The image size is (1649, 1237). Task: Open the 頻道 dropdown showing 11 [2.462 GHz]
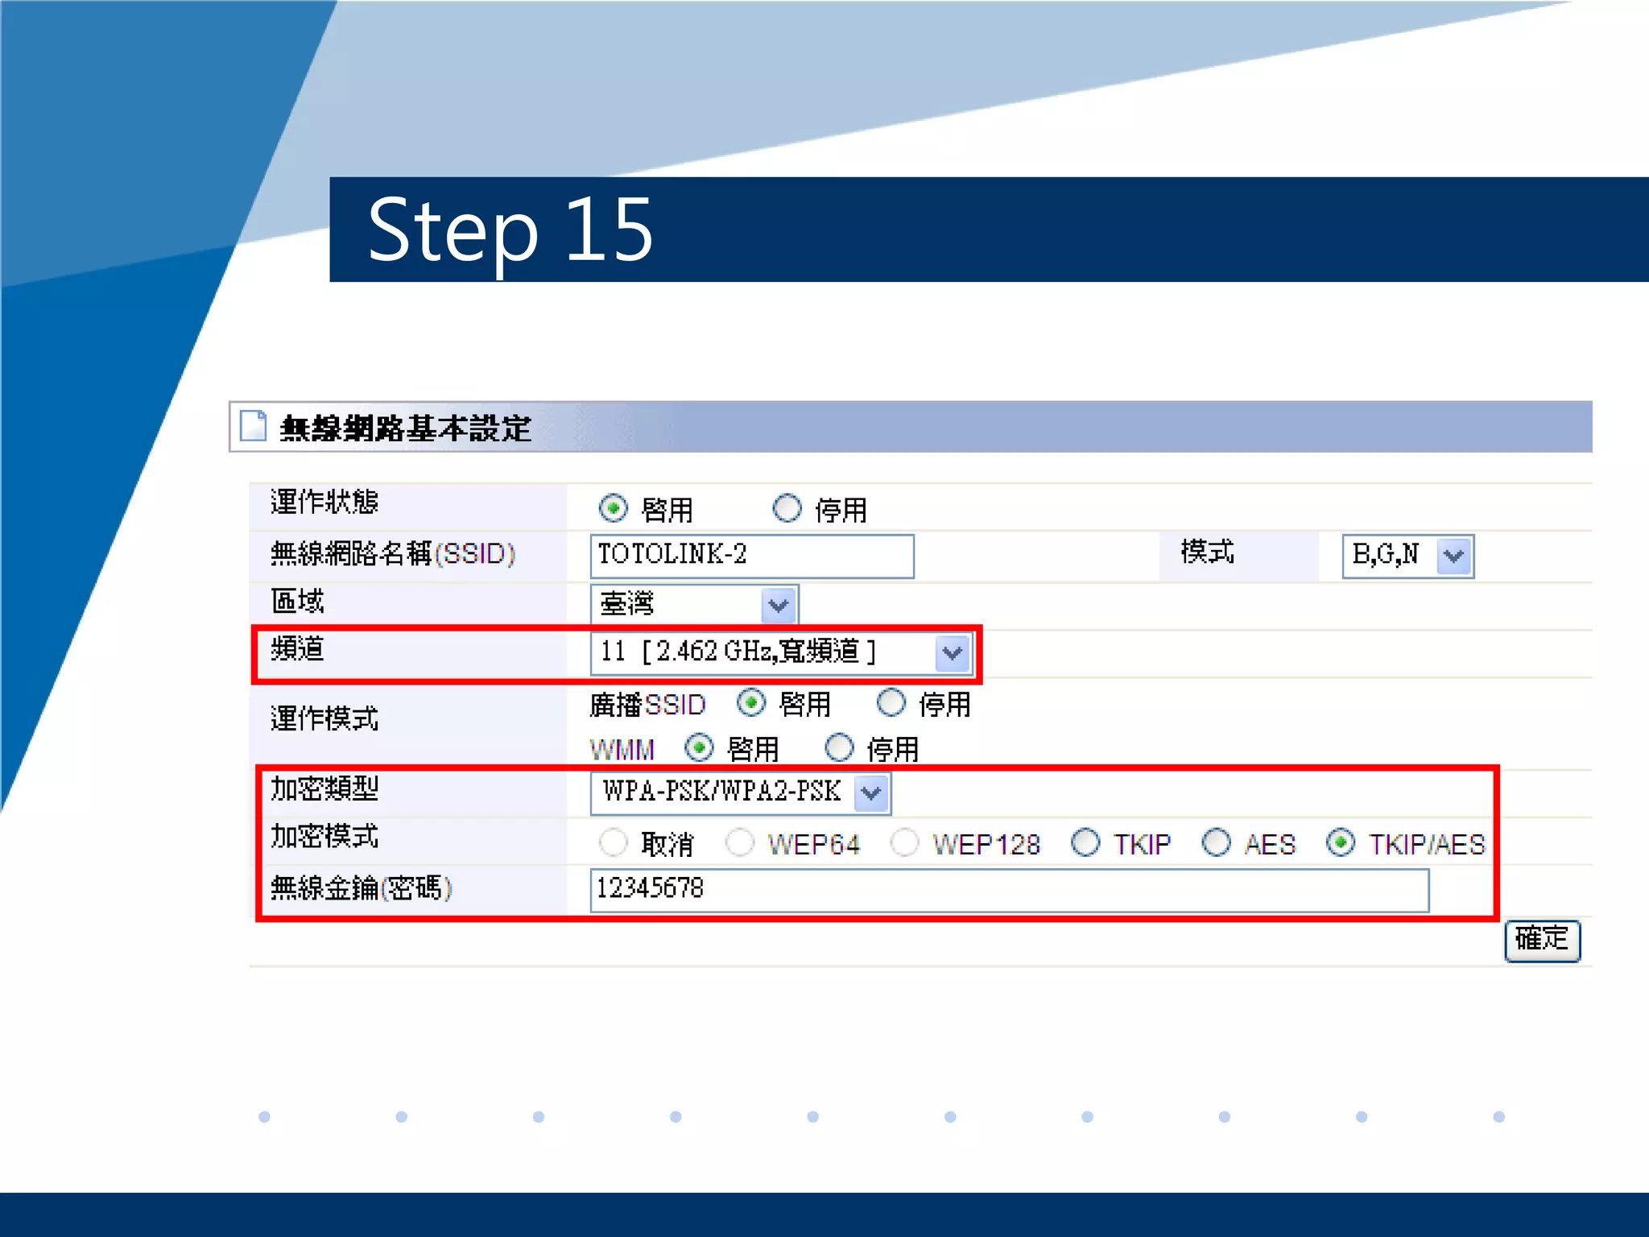(x=781, y=653)
